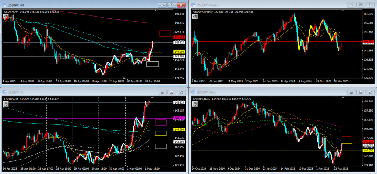
Task: Restore the USDJPY,H4 chart window
Action: pyautogui.click(x=172, y=5)
